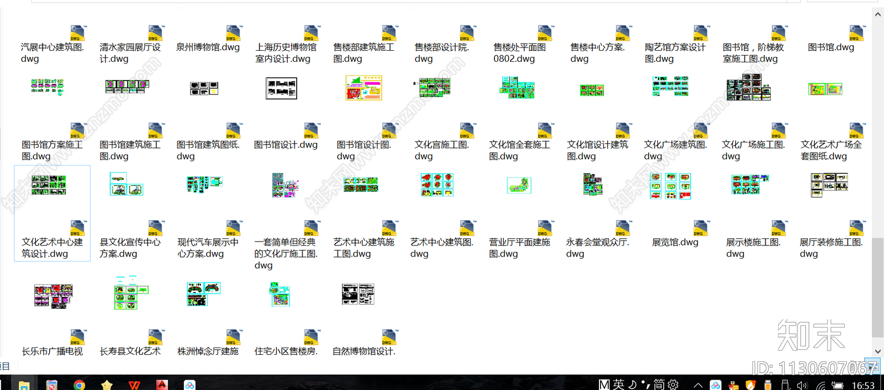Viewport: 884px width, 390px height.
Task: Click orange security shield tray icon
Action: tap(750, 385)
